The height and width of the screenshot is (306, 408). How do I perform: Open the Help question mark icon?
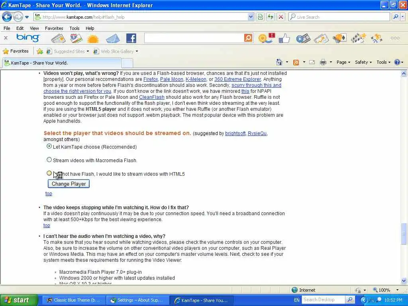(397, 62)
